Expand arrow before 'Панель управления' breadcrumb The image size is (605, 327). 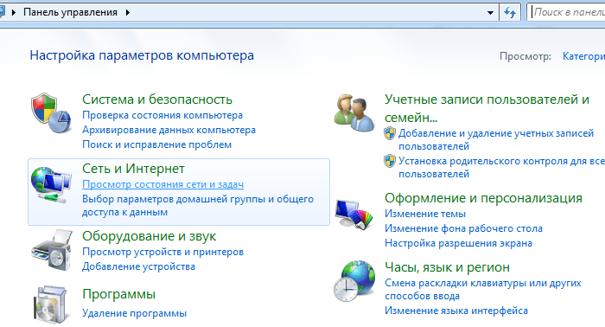click(x=14, y=12)
